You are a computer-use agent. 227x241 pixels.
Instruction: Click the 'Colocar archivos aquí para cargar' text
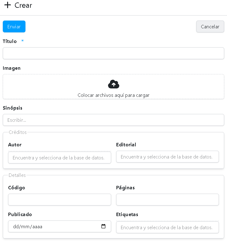click(113, 95)
